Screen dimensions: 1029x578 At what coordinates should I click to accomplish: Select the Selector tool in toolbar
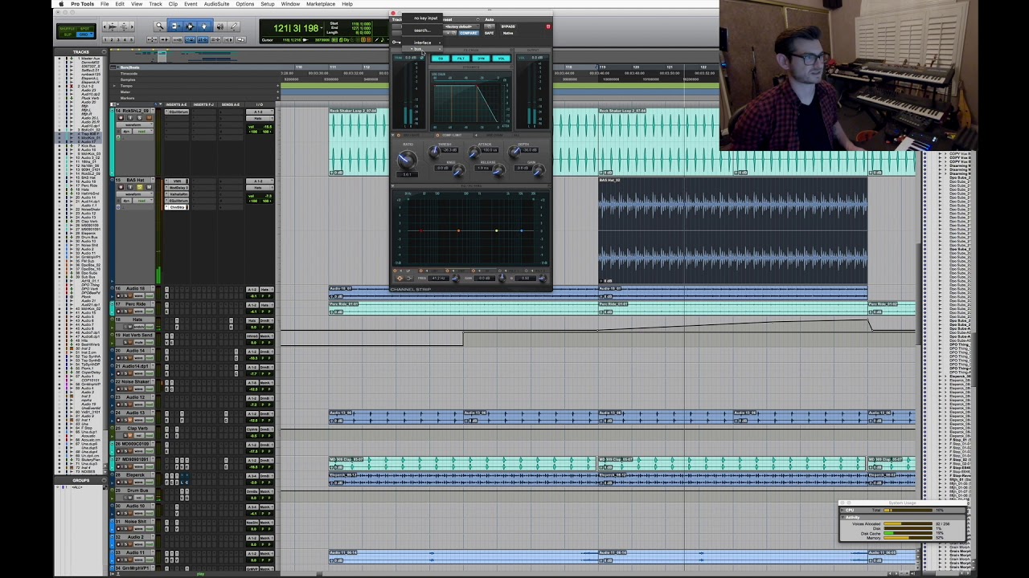[x=191, y=26]
